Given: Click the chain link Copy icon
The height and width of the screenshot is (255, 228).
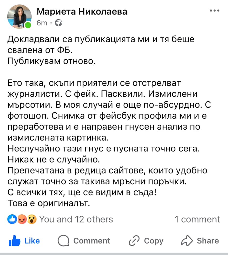Looking at the screenshot, I should (134, 241).
